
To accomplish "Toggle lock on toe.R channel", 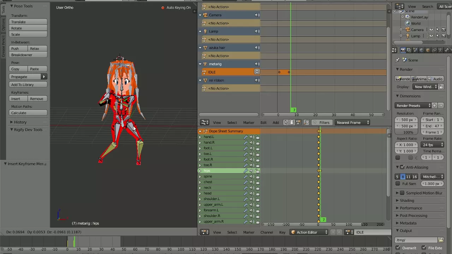I will click(x=257, y=165).
